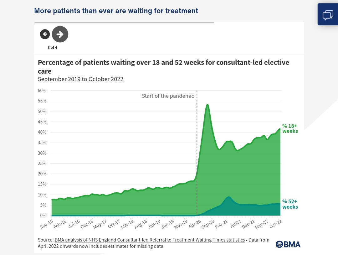Image resolution: width=338 pixels, height=255 pixels.
Task: Select the green % 18+ weeks series label
Action: (x=290, y=128)
